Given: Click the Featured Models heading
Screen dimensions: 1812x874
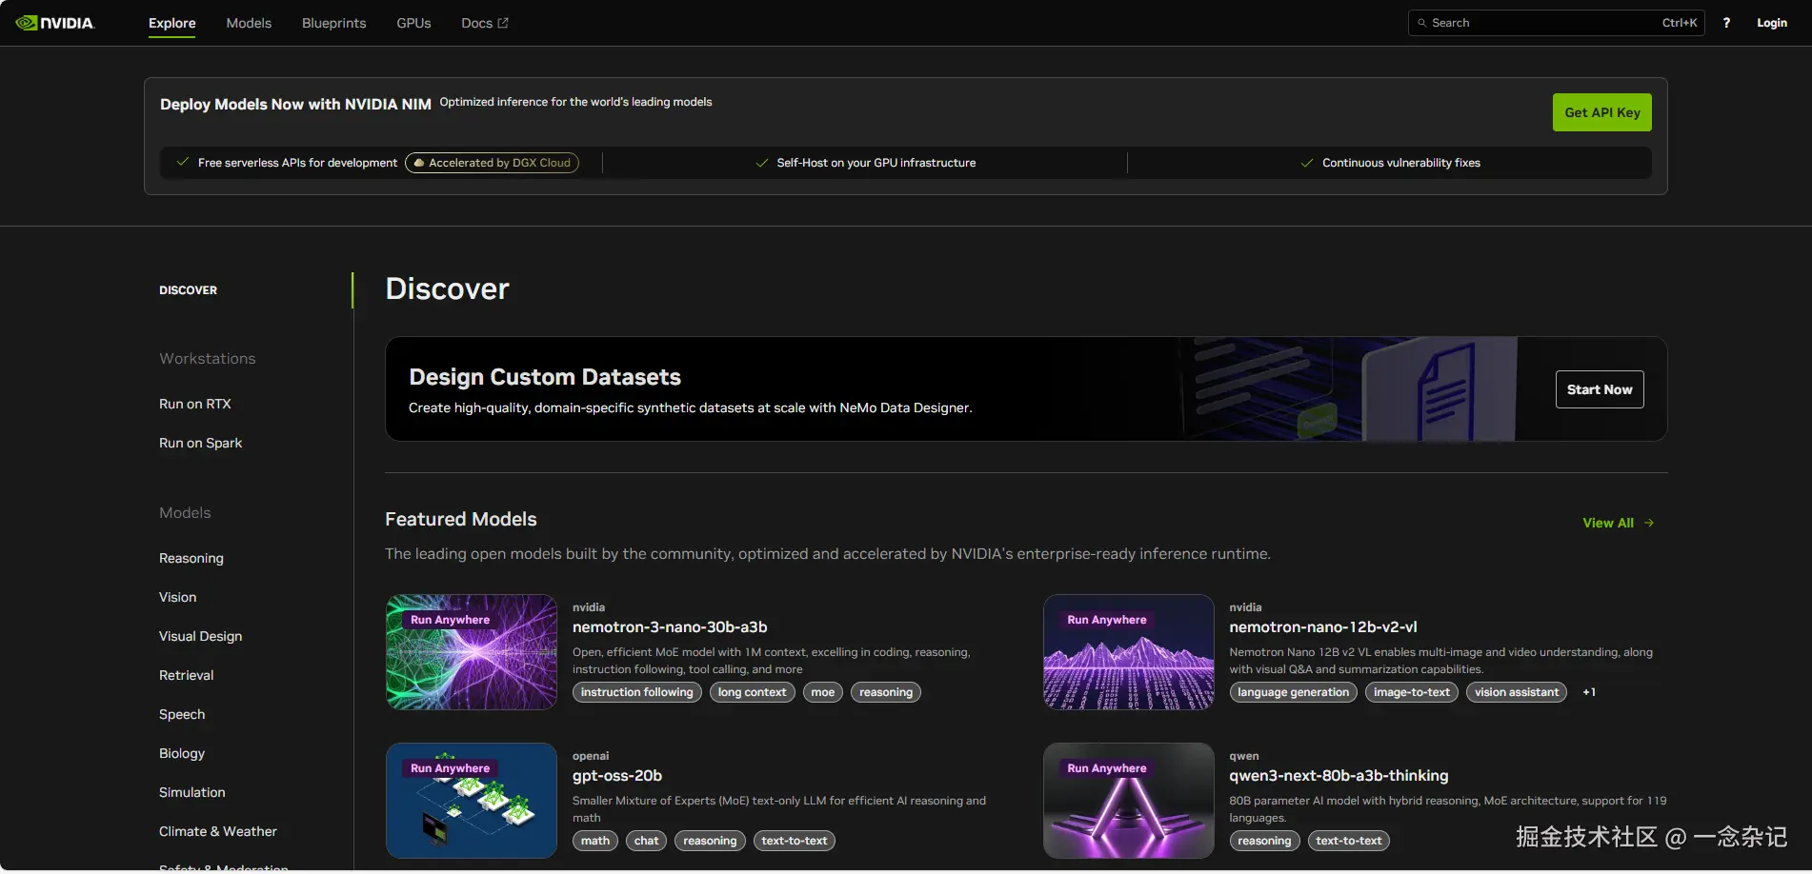Looking at the screenshot, I should click(x=461, y=519).
